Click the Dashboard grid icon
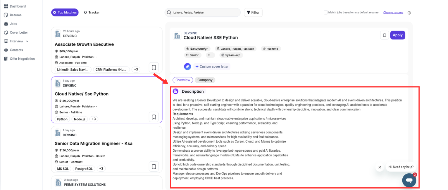 click(x=6, y=6)
